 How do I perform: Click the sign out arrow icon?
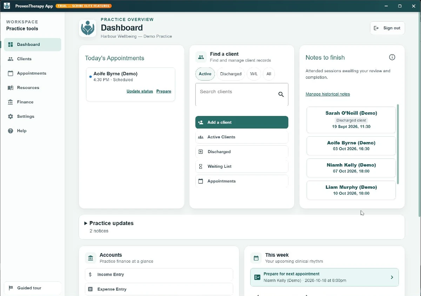click(376, 28)
